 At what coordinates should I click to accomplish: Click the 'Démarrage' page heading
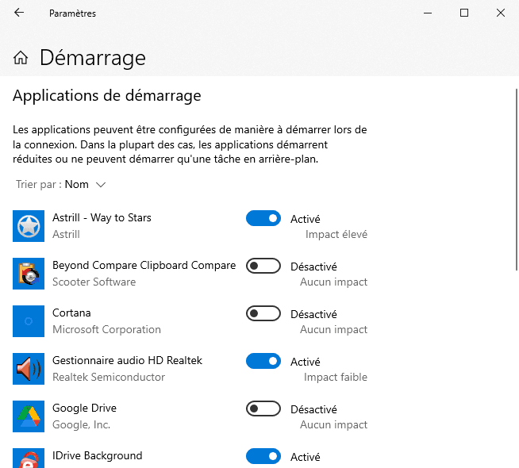(x=93, y=58)
